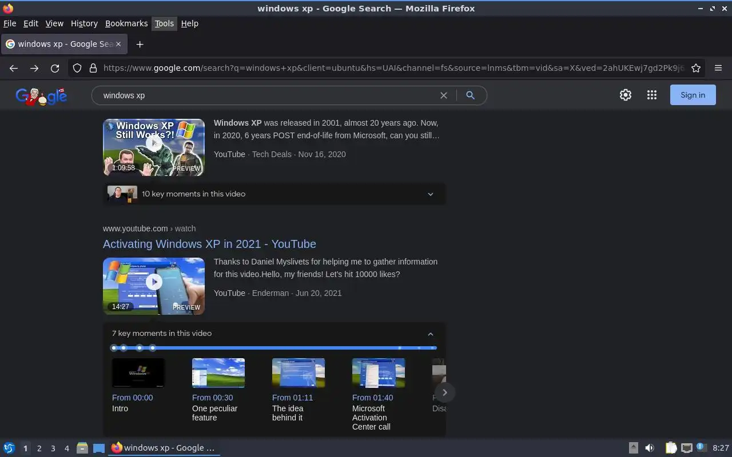The width and height of the screenshot is (732, 457).
Task: Open clipboard manager tray icon
Action: 671,448
